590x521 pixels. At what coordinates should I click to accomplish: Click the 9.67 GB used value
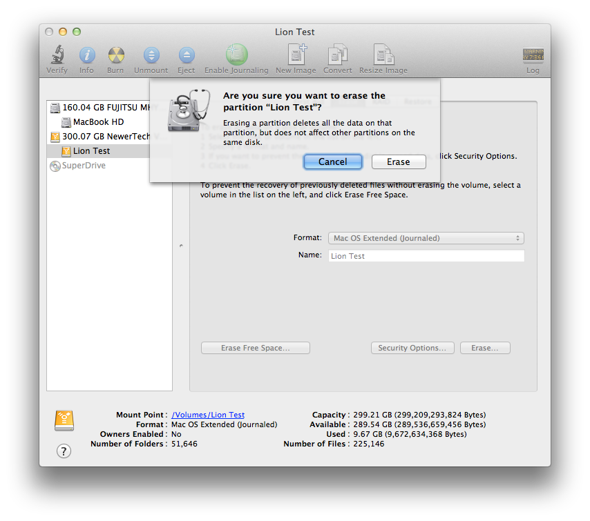tap(410, 434)
